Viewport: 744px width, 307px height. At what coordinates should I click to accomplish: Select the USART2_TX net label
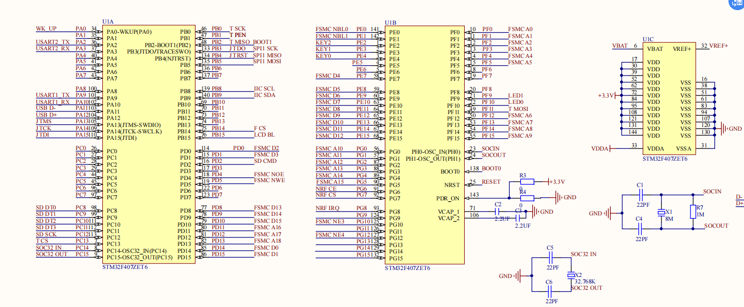pos(53,42)
